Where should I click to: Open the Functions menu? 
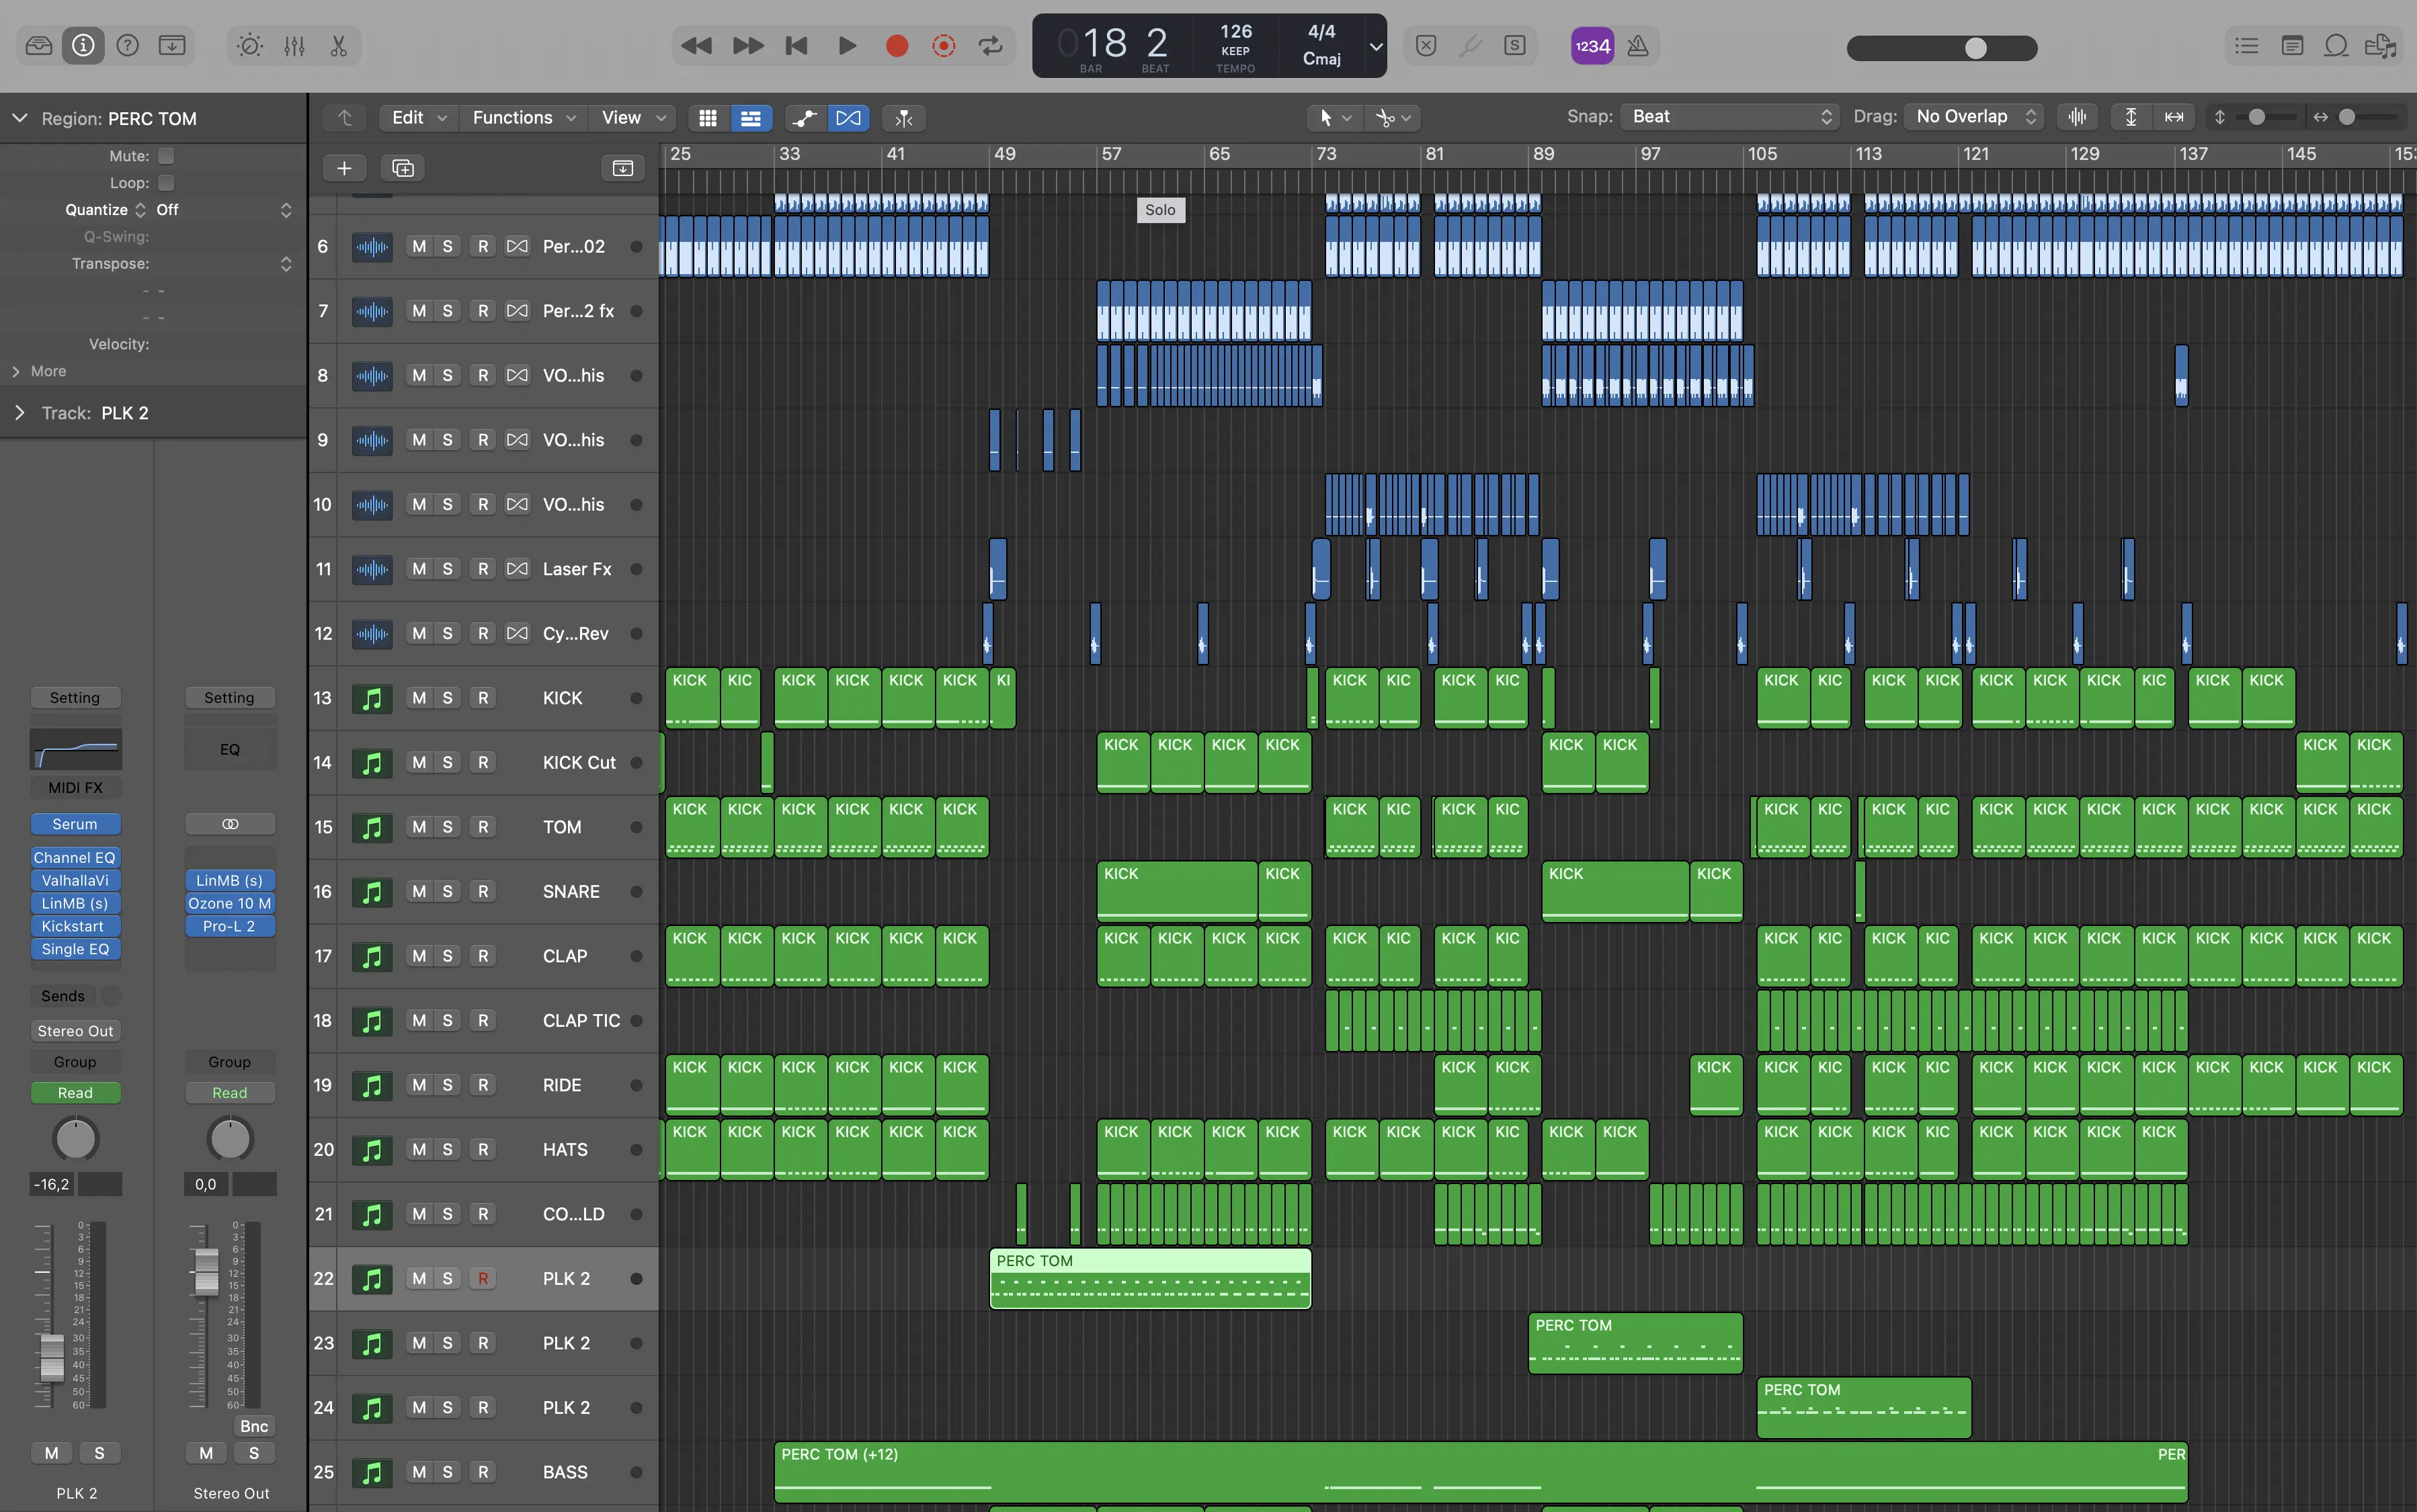(x=523, y=118)
